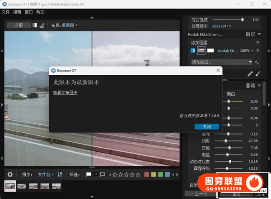Filter by unflagged outline flag
This screenshot has height=199, width=271.
[103, 174]
